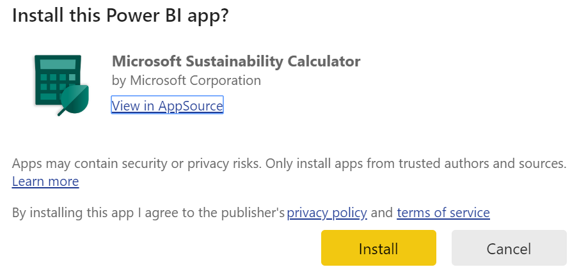Follow the Learn more link
Image resolution: width=579 pixels, height=274 pixels.
point(45,181)
